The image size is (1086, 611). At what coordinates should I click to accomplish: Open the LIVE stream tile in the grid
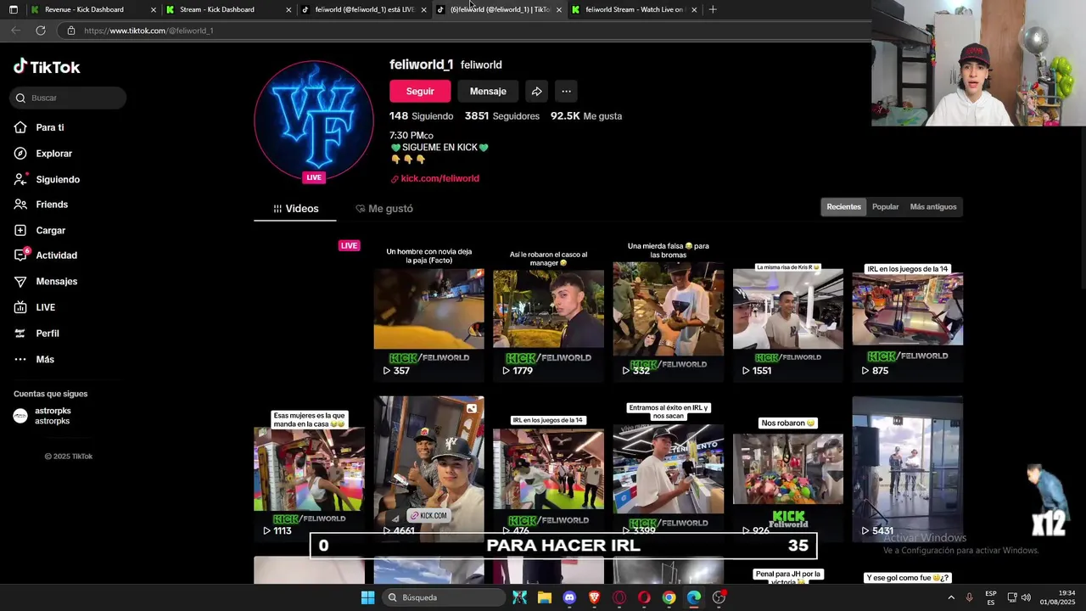point(309,309)
